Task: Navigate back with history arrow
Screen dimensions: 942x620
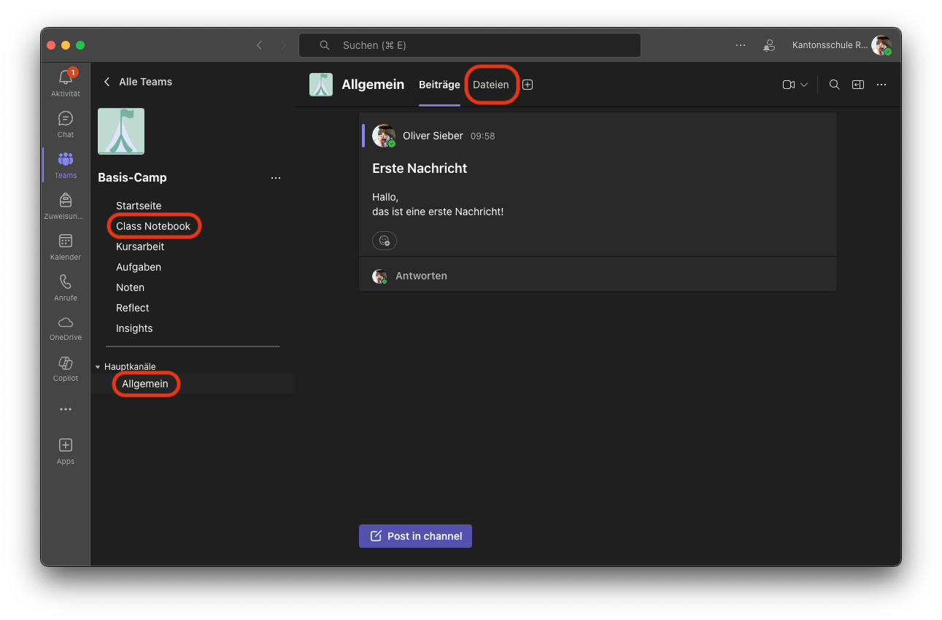Action: click(259, 45)
